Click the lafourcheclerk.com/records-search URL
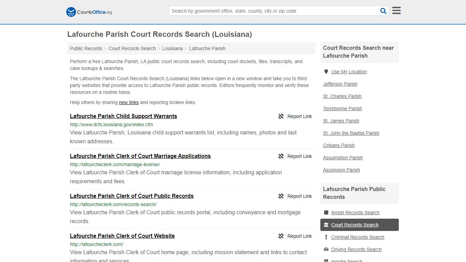This screenshot has width=466, height=262. click(113, 204)
